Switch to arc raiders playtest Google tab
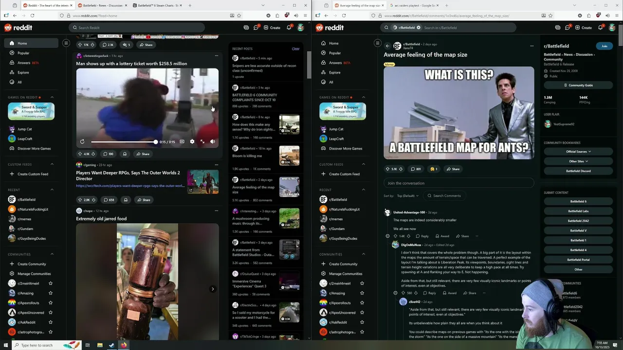 click(x=415, y=5)
